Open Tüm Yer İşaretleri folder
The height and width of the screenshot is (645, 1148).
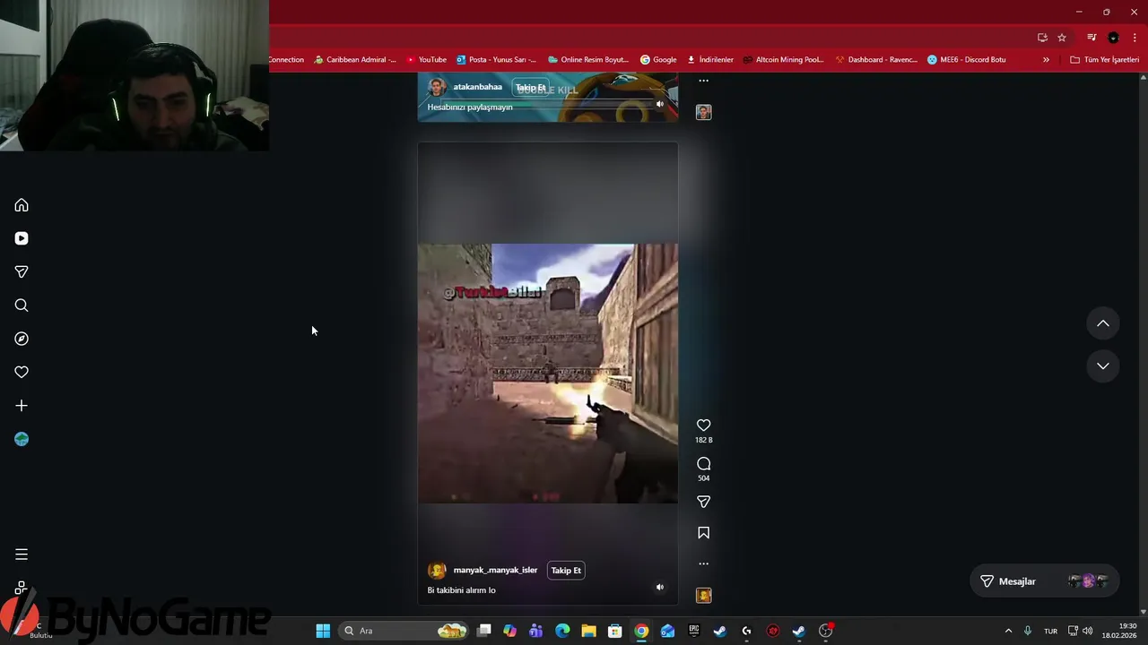1105,60
